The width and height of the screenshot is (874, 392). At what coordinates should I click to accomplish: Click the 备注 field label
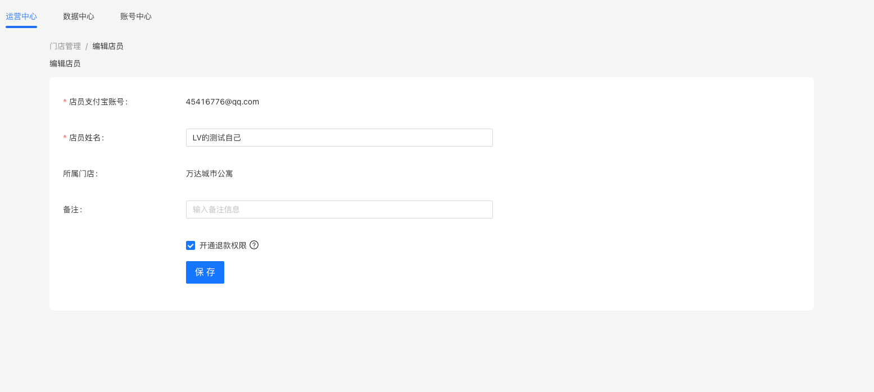coord(73,209)
